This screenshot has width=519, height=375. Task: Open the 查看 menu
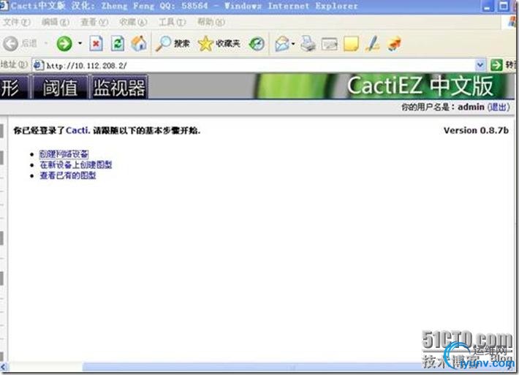point(94,22)
